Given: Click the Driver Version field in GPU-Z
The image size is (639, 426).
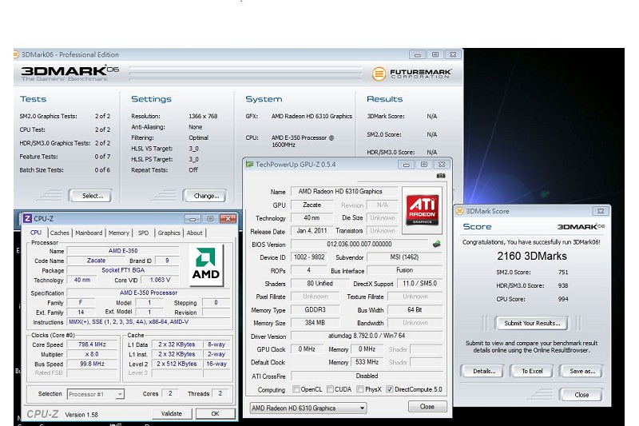Looking at the screenshot, I should pos(367,336).
